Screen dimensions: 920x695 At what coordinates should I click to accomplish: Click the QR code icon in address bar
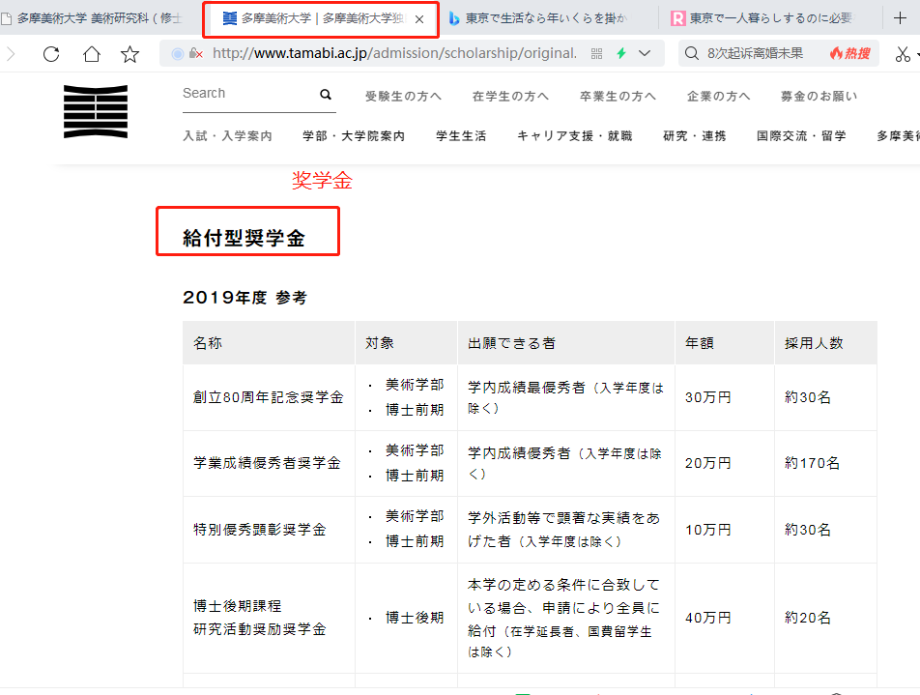click(x=596, y=54)
